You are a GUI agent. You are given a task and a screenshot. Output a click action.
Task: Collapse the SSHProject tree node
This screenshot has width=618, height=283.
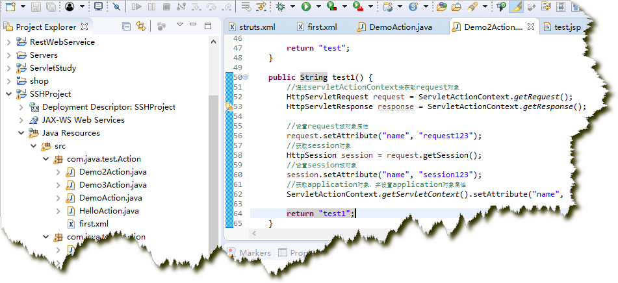click(8, 93)
